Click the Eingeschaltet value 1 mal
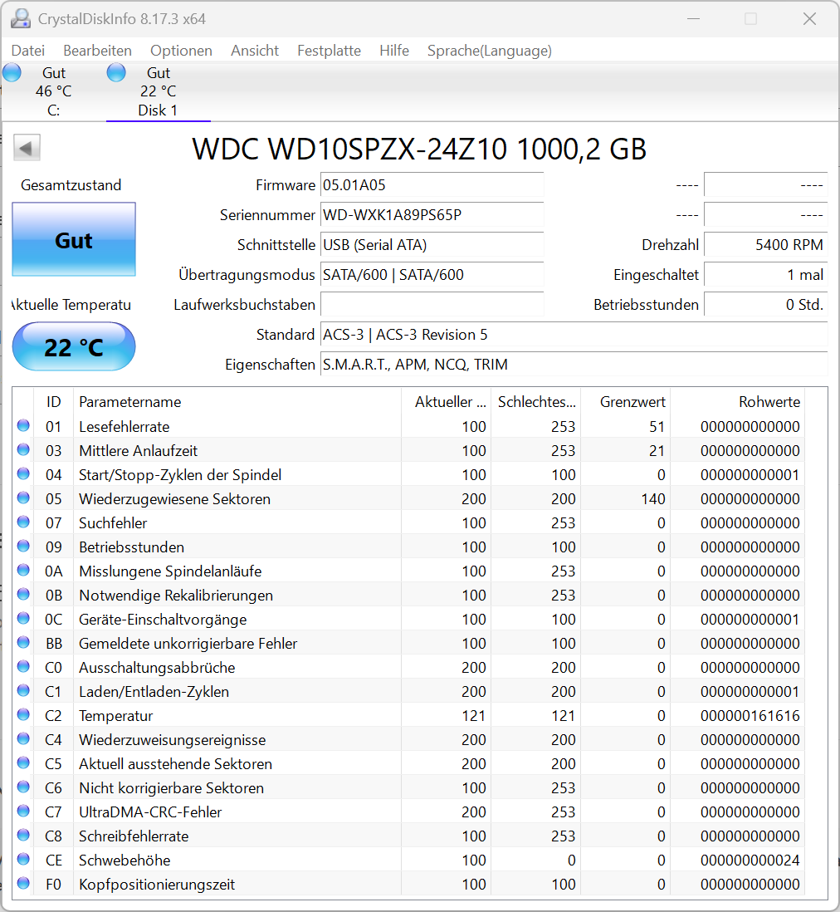This screenshot has height=912, width=840. (x=765, y=275)
